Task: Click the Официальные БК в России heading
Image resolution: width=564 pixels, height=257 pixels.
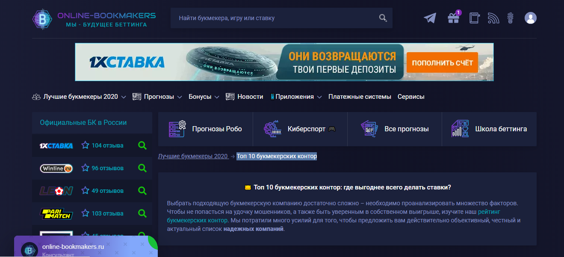Action: tap(83, 122)
